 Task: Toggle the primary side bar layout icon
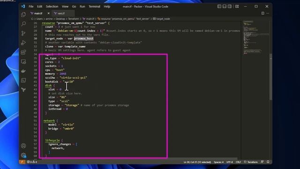(219, 6)
